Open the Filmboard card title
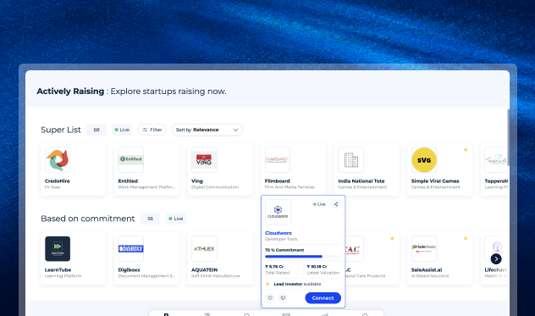 278,181
